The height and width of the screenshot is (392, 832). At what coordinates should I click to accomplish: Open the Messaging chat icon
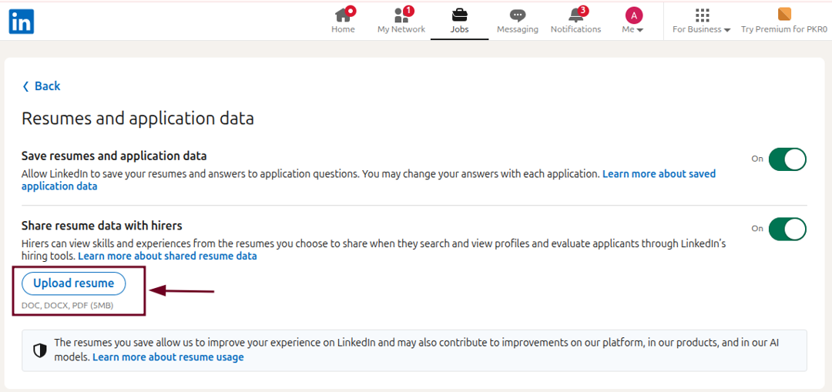pyautogui.click(x=518, y=15)
